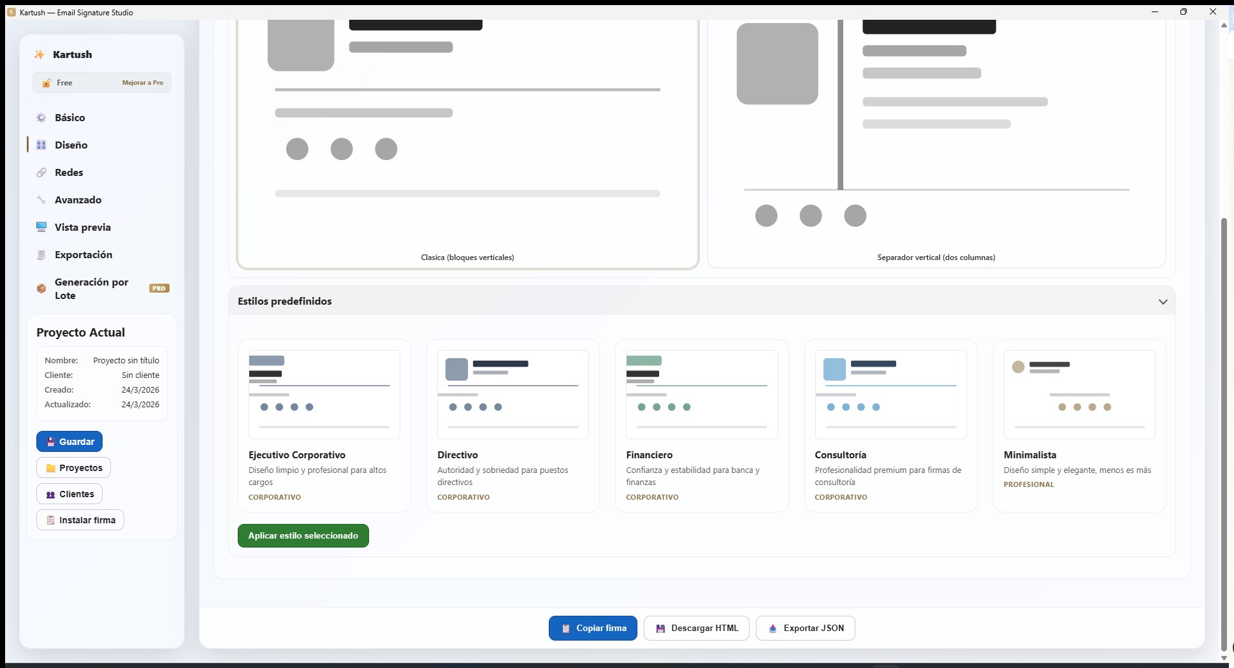Choose the Minimalista style preset

(x=1079, y=425)
